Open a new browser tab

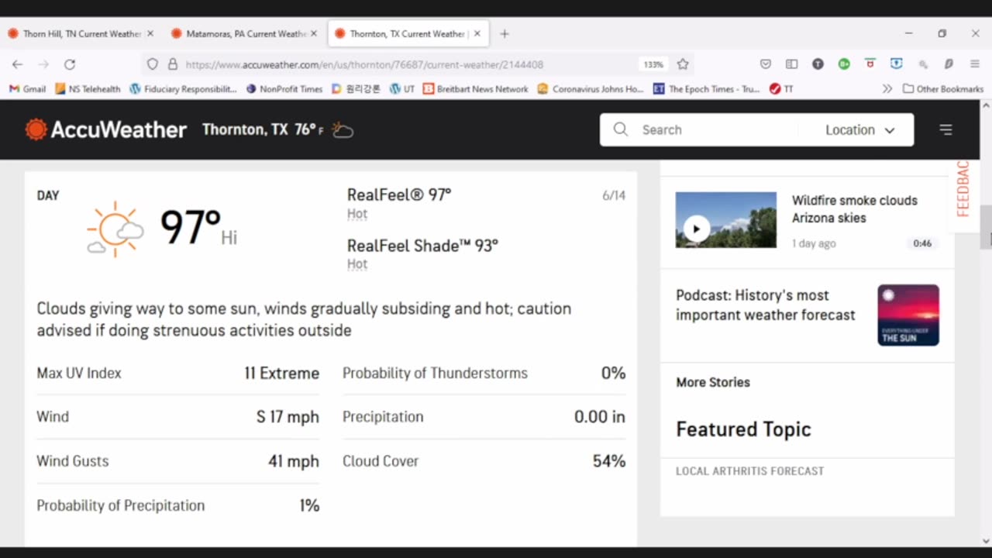(x=505, y=33)
